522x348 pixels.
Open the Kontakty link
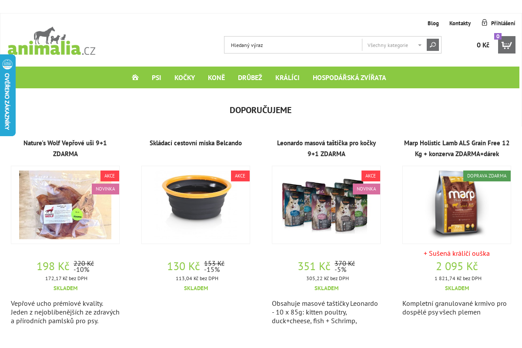[460, 23]
